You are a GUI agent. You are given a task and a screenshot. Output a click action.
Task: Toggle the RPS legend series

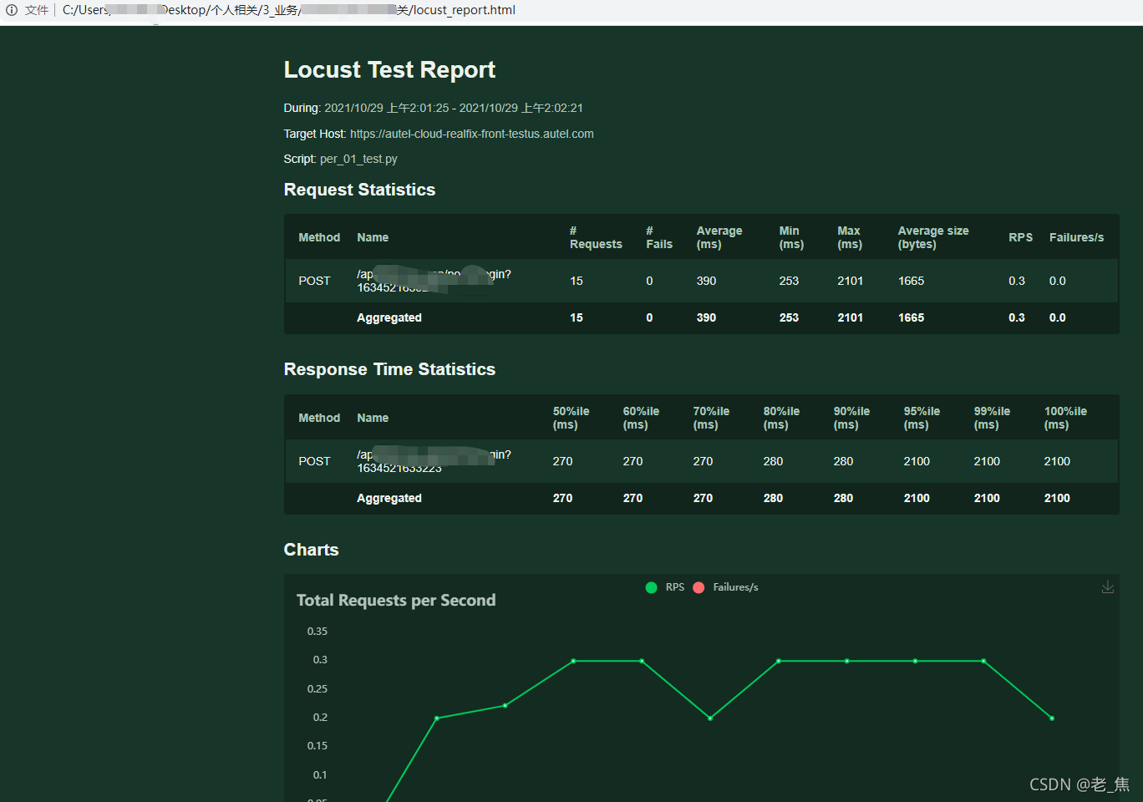665,587
